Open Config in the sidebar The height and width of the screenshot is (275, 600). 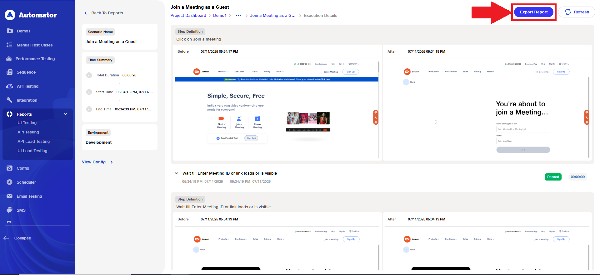click(23, 168)
